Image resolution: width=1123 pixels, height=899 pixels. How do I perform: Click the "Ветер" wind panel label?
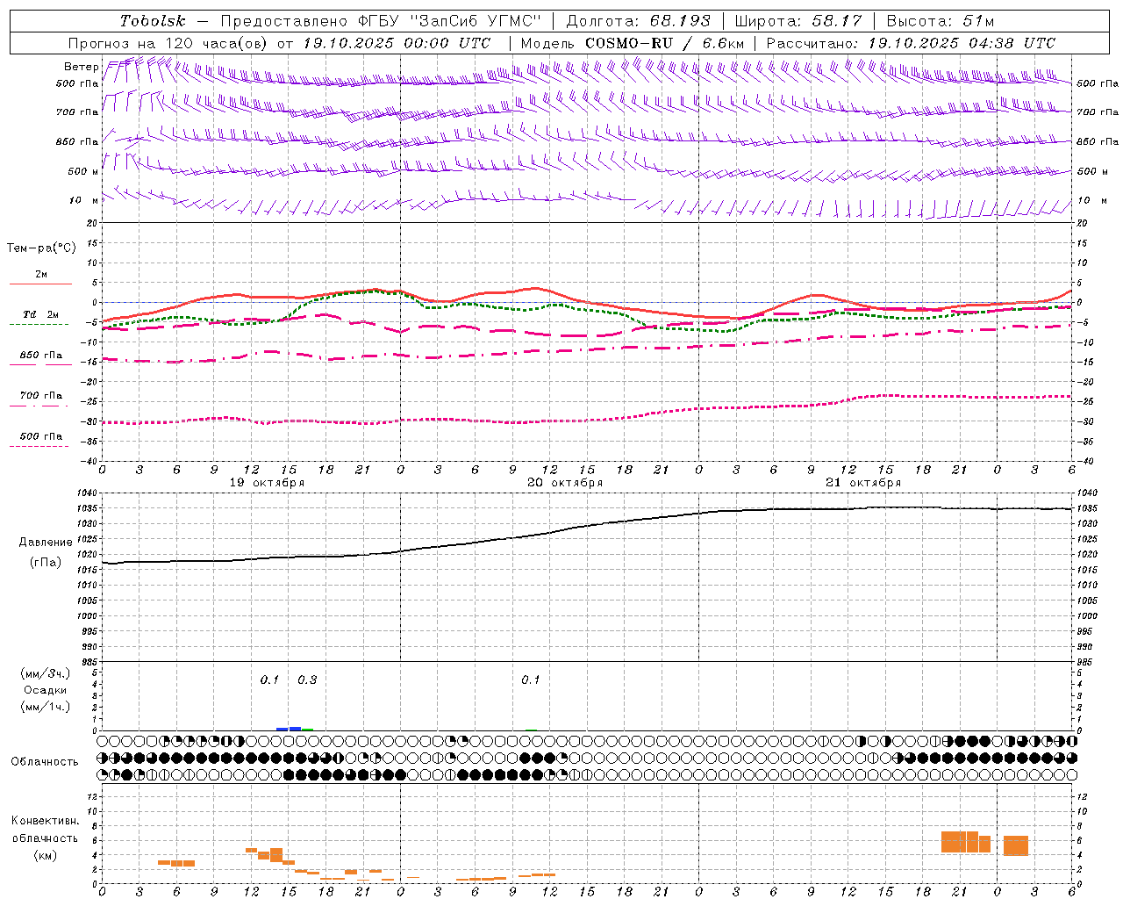tap(82, 67)
